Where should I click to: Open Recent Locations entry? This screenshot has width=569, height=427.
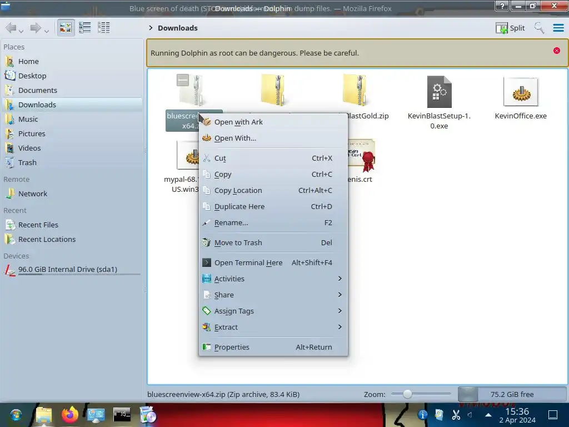(73, 240)
